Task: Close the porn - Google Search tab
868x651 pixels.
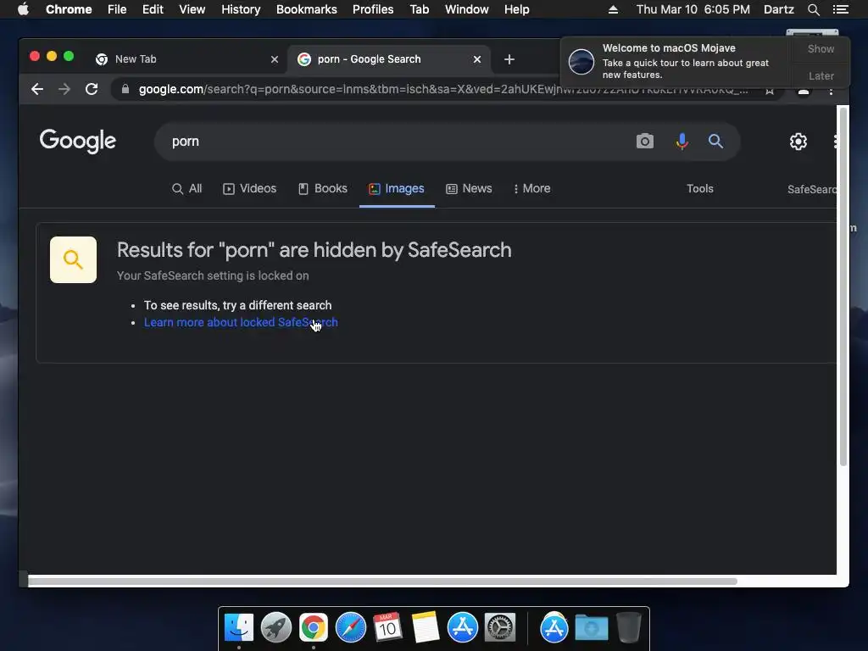Action: click(477, 59)
